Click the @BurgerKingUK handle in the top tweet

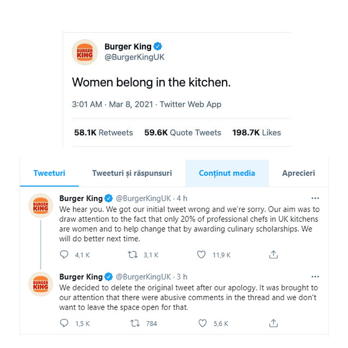tap(134, 57)
